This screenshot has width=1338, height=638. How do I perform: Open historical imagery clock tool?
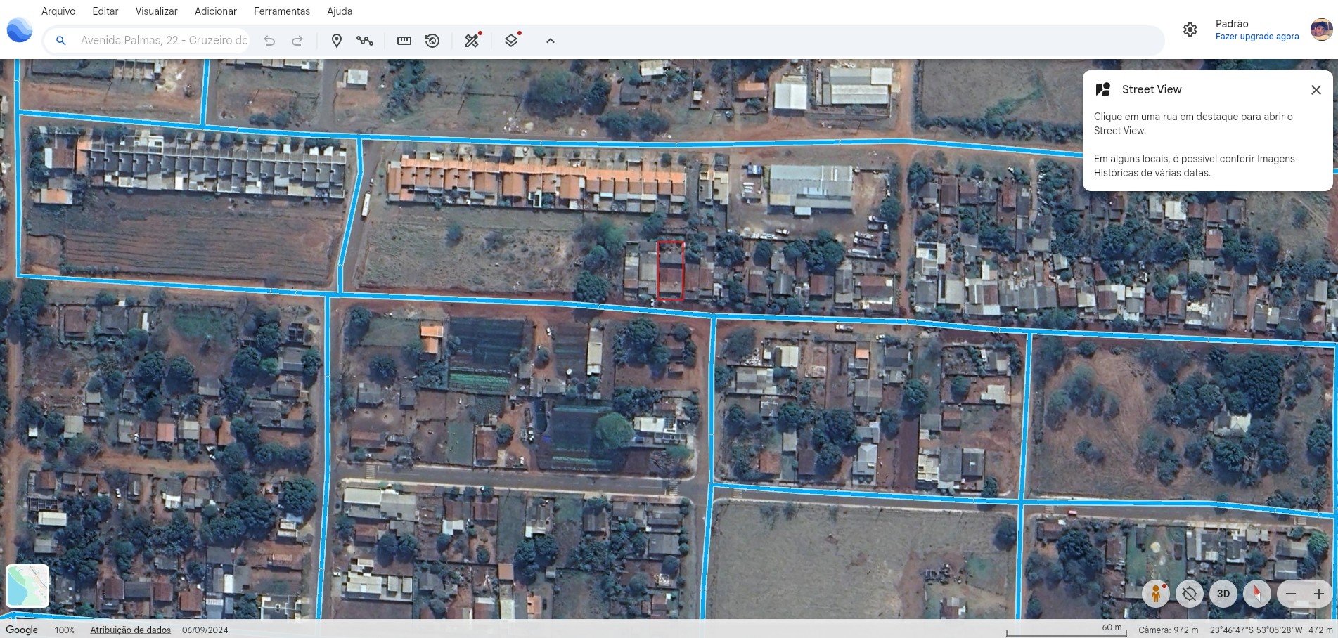pos(432,41)
